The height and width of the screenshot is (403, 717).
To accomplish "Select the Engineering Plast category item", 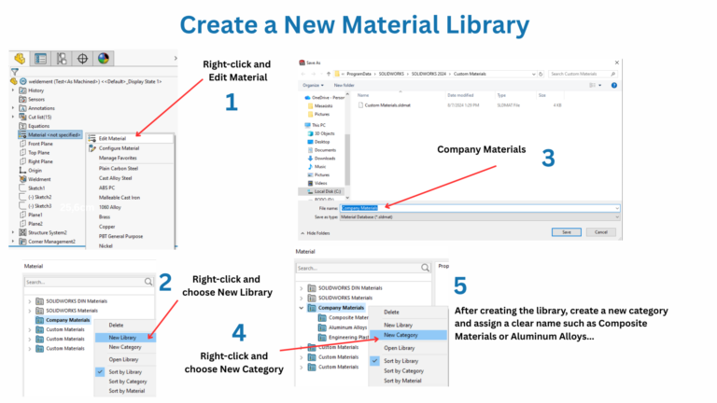I will [x=344, y=337].
